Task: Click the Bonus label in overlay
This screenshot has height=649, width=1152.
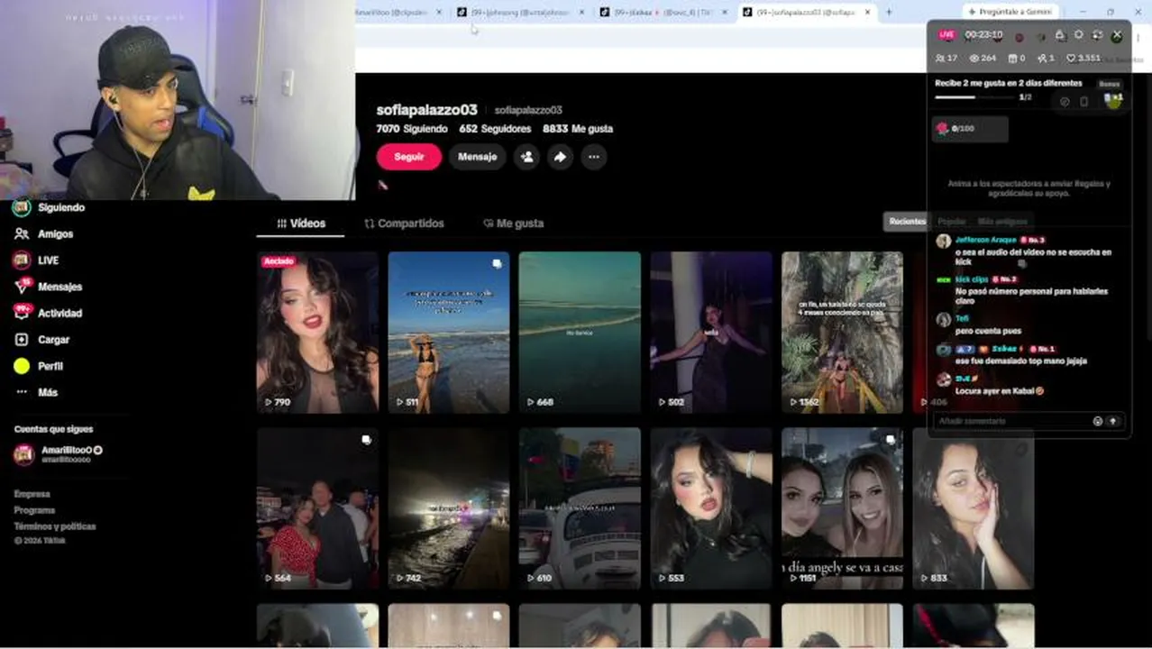Action: tap(1109, 84)
